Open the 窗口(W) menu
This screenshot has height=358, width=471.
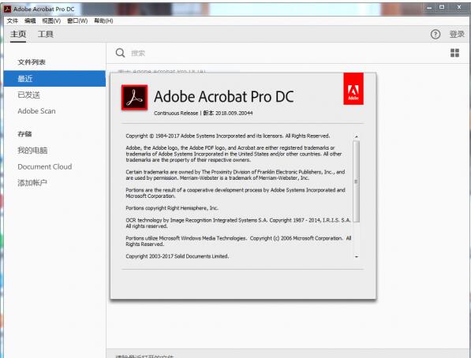tap(77, 21)
